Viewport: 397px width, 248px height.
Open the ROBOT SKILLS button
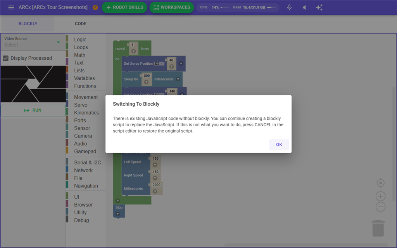[124, 7]
